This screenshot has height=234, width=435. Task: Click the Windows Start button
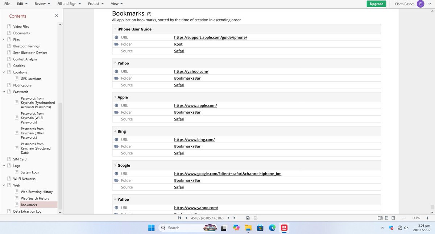(x=151, y=228)
